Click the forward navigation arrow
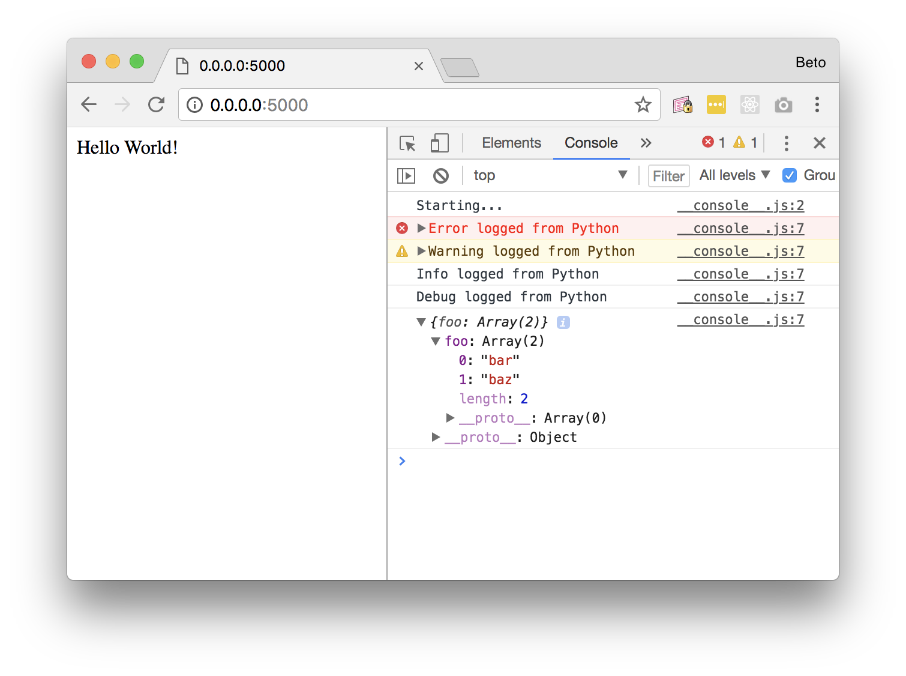Screen dimensions: 906x676 122,104
